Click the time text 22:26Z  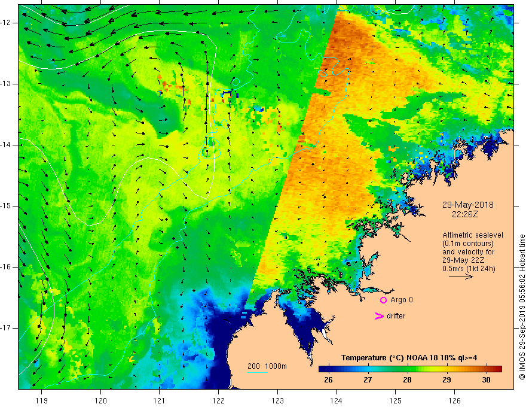pos(464,214)
